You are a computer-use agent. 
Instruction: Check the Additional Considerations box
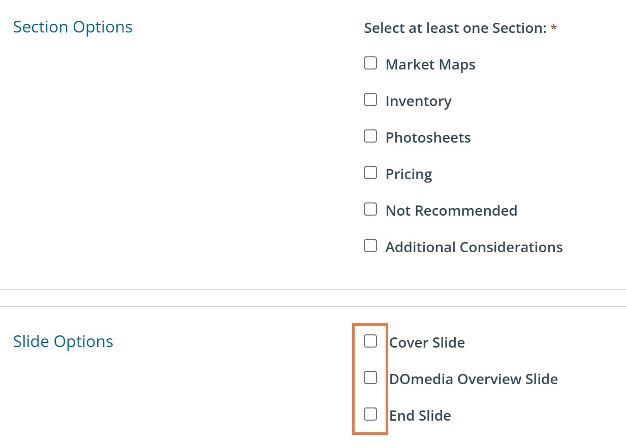tap(370, 246)
